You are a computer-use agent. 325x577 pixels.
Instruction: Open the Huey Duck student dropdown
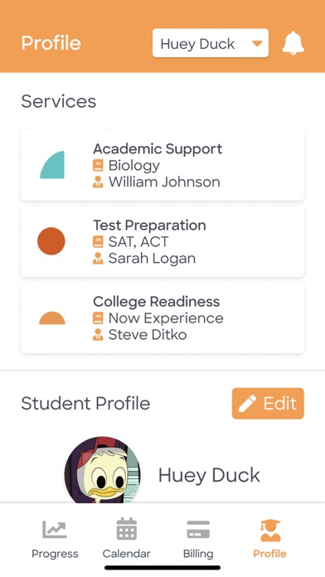point(210,43)
